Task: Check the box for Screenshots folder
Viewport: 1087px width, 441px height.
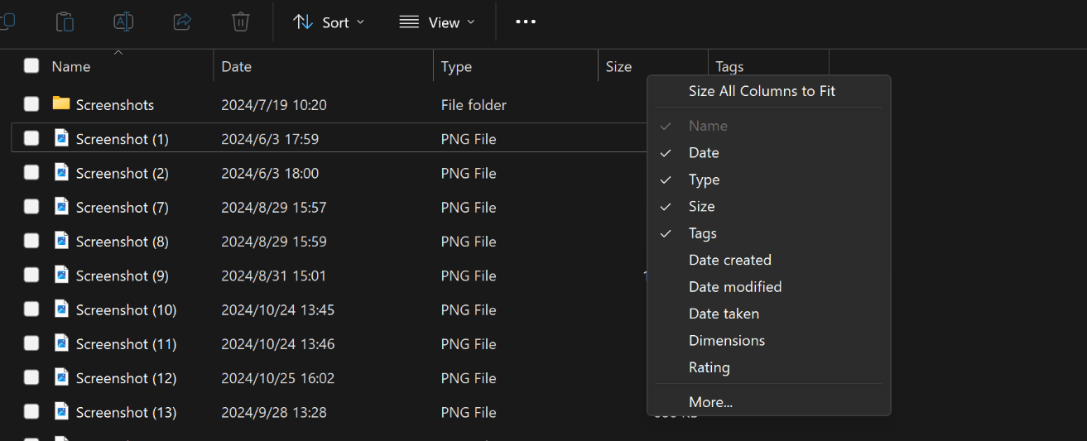Action: (x=31, y=104)
